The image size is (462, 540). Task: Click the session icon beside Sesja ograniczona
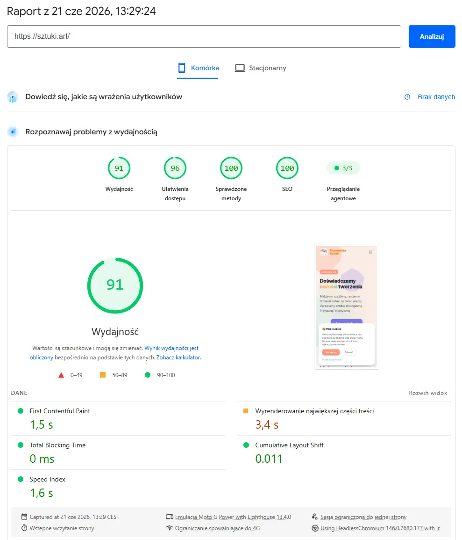point(314,517)
